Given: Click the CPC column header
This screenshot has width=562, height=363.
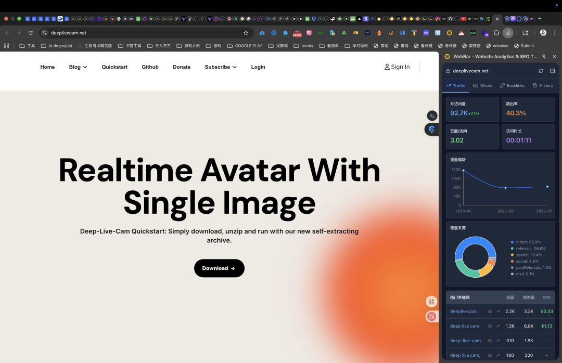Looking at the screenshot, I should (546, 297).
